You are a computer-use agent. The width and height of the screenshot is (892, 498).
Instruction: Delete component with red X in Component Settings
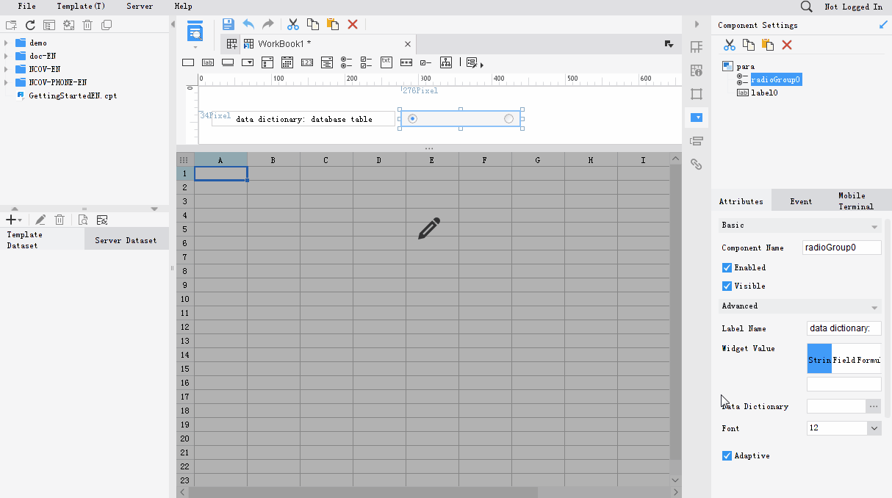coord(787,45)
